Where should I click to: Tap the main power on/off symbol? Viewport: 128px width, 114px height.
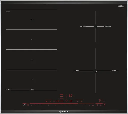click(24, 105)
